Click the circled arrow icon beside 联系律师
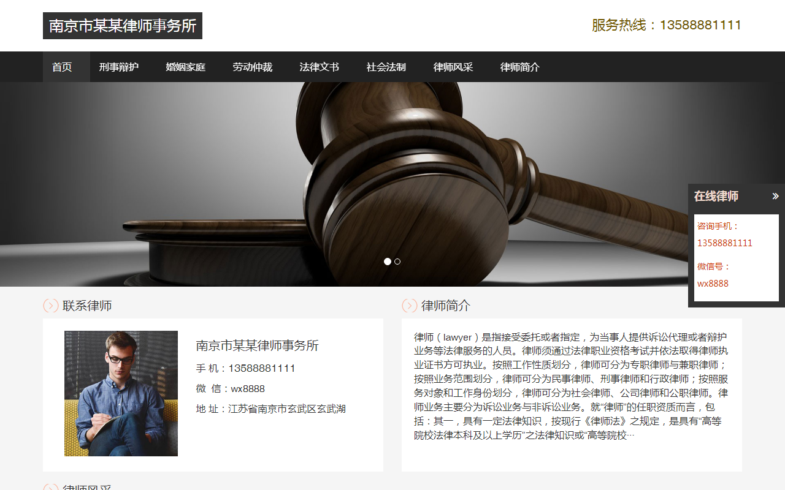This screenshot has width=785, height=490. (x=51, y=306)
